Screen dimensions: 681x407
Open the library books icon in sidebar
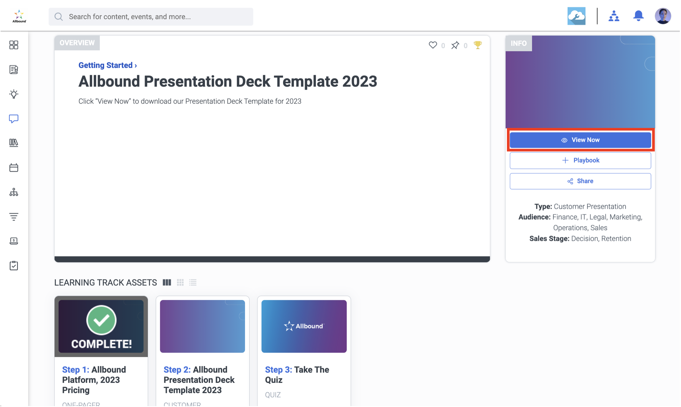14,143
